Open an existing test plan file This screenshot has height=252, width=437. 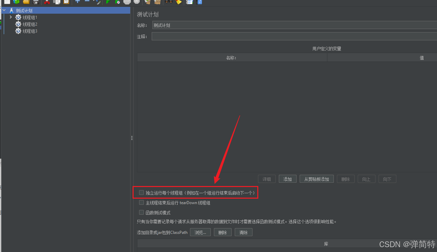(26, 2)
